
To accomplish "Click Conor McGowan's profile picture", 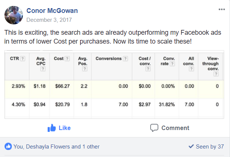I will pyautogui.click(x=14, y=15).
